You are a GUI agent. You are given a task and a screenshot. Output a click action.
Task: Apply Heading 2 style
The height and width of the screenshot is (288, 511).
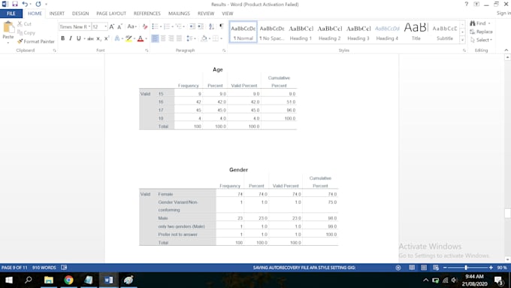coord(329,32)
